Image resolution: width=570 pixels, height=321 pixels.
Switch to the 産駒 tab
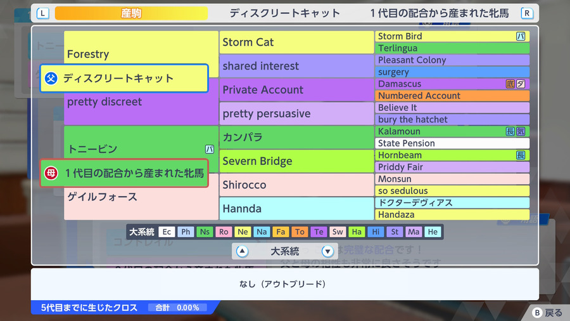[x=131, y=13]
